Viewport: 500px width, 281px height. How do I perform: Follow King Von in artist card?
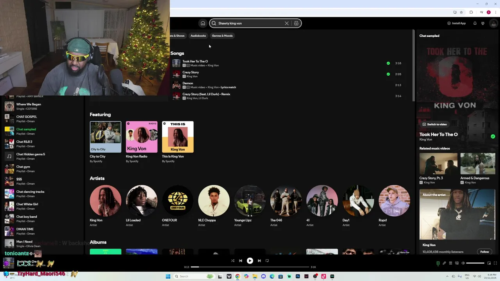[485, 252]
